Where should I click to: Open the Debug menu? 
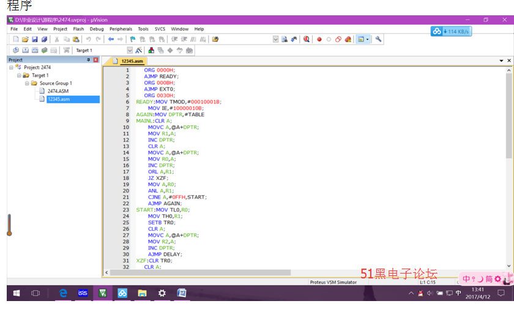point(97,29)
